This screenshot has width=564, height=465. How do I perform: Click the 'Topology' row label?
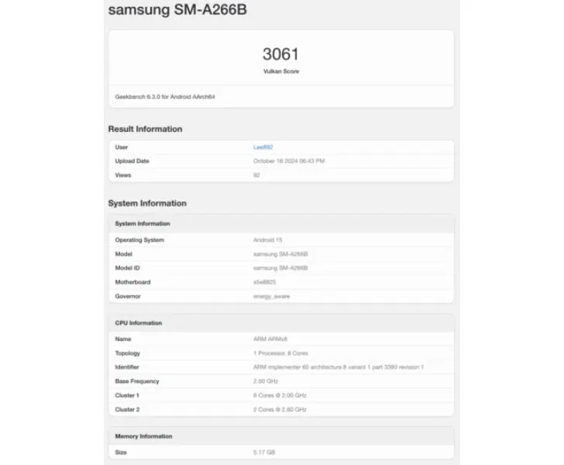(127, 353)
